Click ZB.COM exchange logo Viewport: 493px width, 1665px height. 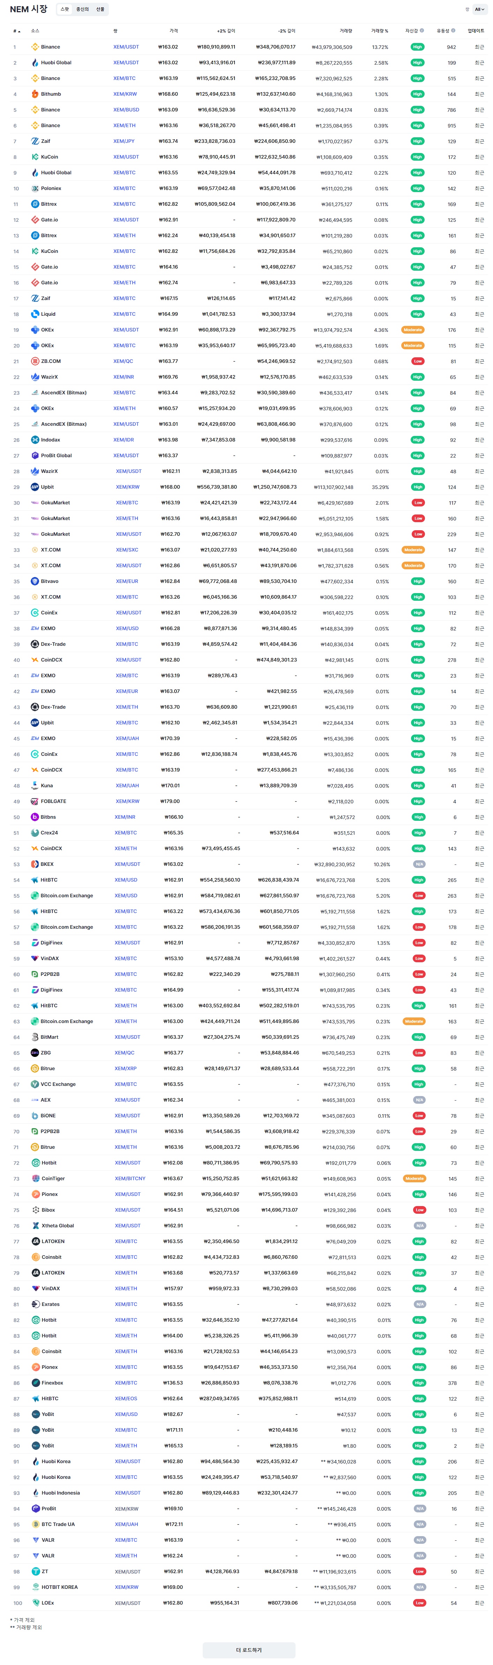pos(35,361)
